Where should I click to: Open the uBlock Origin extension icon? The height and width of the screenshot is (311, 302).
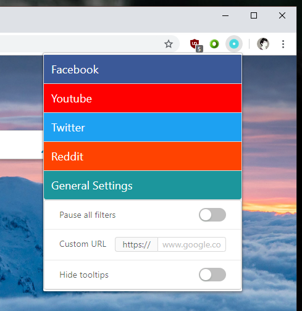click(195, 44)
